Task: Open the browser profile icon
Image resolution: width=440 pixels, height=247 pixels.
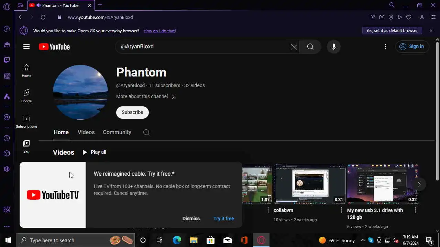Action: [x=422, y=17]
